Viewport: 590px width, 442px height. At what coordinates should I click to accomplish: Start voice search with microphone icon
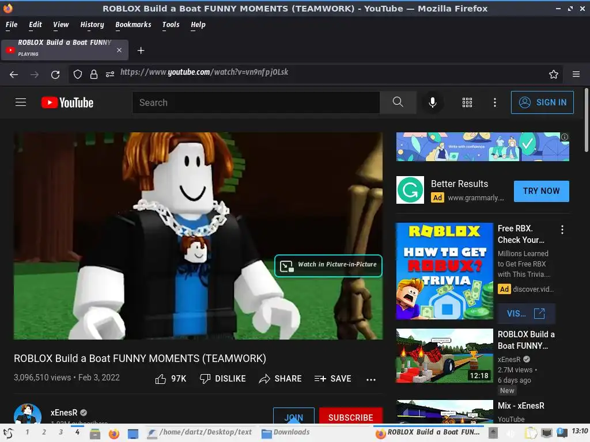coord(432,102)
